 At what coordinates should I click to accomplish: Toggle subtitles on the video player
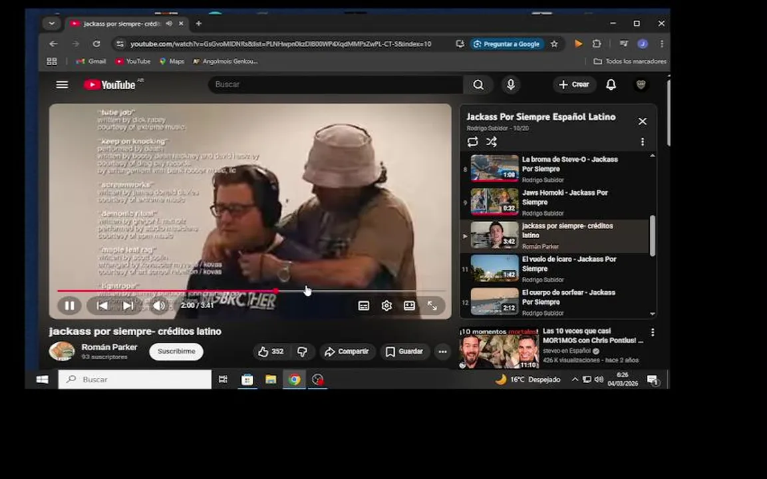click(x=363, y=306)
